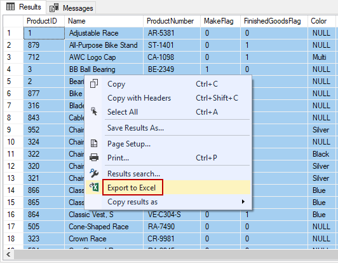Screen dimensions: 338x263
Task: Click the MakeFlag column header
Action: (220, 21)
